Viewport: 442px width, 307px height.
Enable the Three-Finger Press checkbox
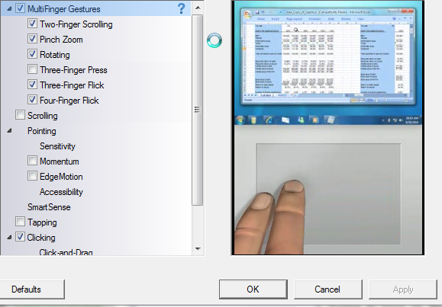[32, 69]
